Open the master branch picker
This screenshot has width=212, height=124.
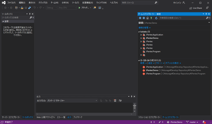click(192, 122)
